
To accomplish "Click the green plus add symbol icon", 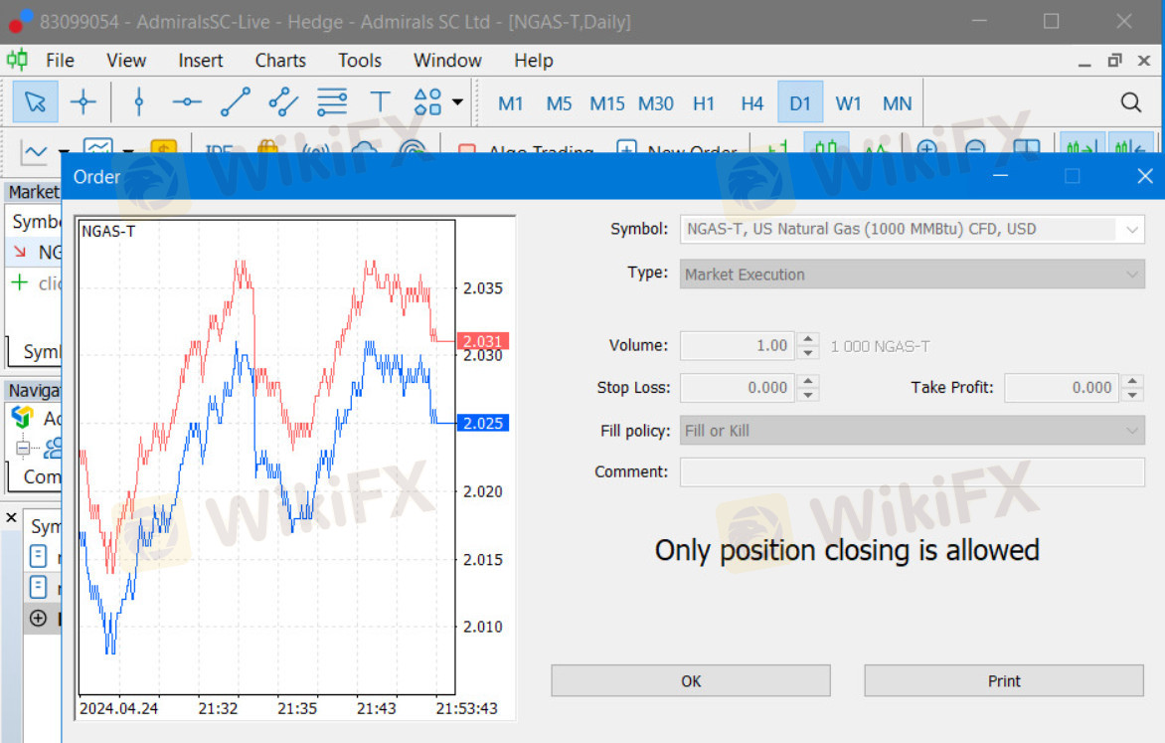I will (19, 282).
